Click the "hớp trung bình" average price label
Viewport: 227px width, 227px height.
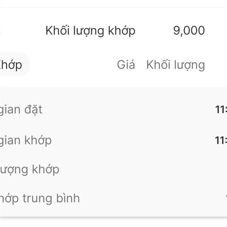click(x=40, y=198)
